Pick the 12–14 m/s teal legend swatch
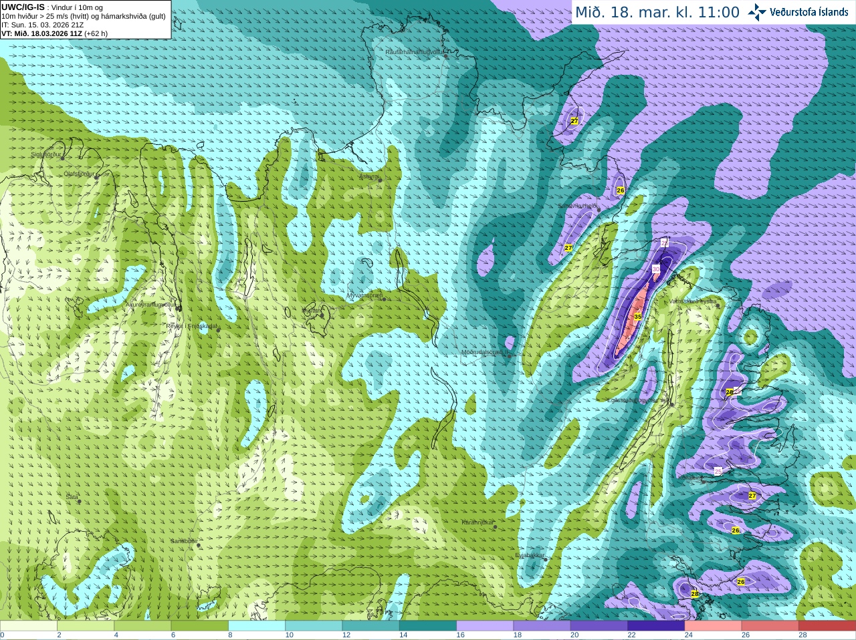Image resolution: width=856 pixels, height=640 pixels. (x=371, y=626)
